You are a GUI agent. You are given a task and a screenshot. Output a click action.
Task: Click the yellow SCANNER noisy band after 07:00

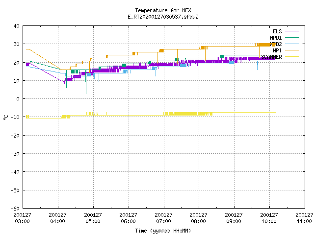click(x=188, y=114)
